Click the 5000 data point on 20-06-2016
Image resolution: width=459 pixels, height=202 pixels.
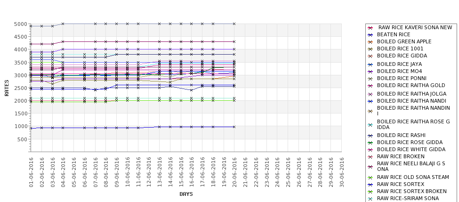click(x=234, y=24)
